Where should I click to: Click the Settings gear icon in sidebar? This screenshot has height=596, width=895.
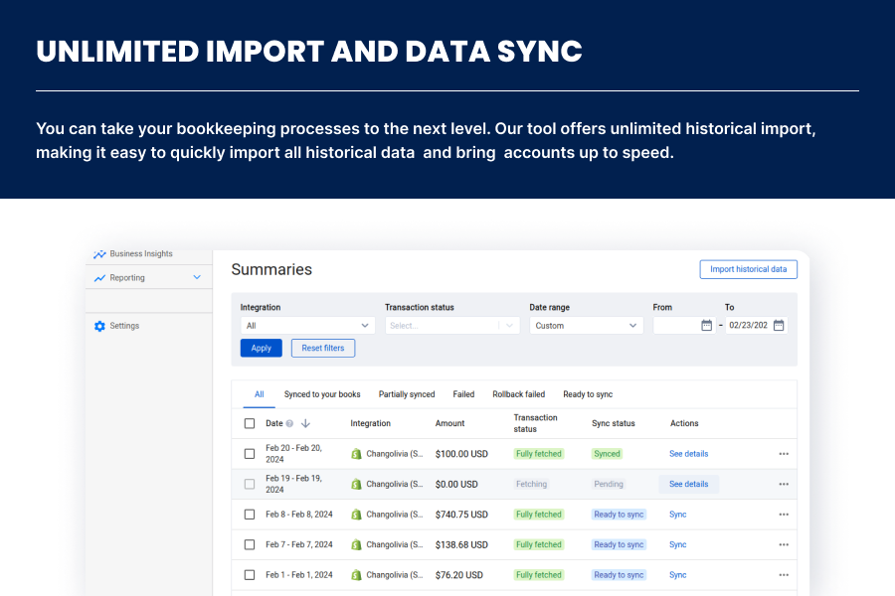coord(99,326)
